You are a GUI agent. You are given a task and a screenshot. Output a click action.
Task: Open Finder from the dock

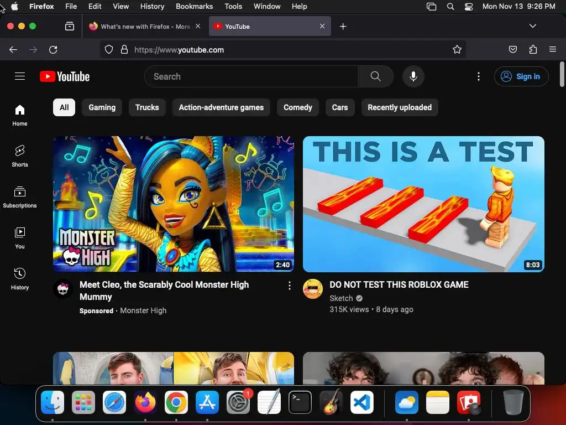(53, 402)
